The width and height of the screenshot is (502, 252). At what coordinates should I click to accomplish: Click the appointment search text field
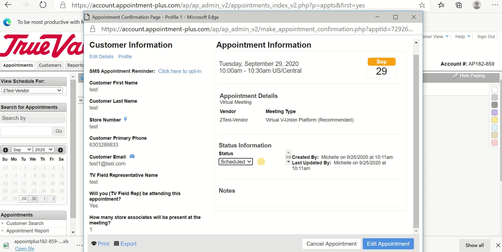[26, 131]
